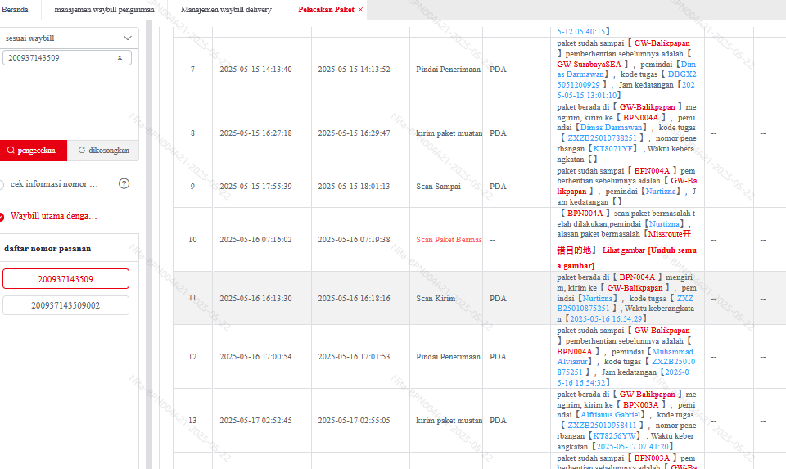Open manajemen waybill pengiriman tab
Viewport: 786px width, 469px height.
click(x=104, y=10)
